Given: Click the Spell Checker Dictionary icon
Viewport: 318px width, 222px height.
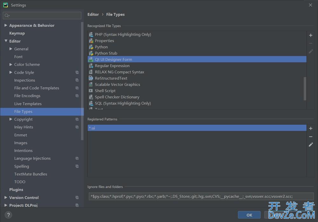Looking at the screenshot, I should [91, 97].
